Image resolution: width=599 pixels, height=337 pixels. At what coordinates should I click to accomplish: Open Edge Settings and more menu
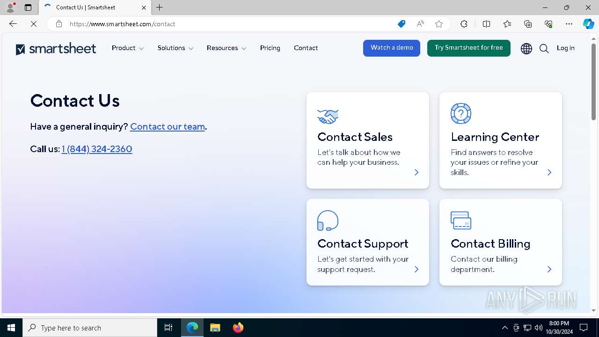coord(569,24)
